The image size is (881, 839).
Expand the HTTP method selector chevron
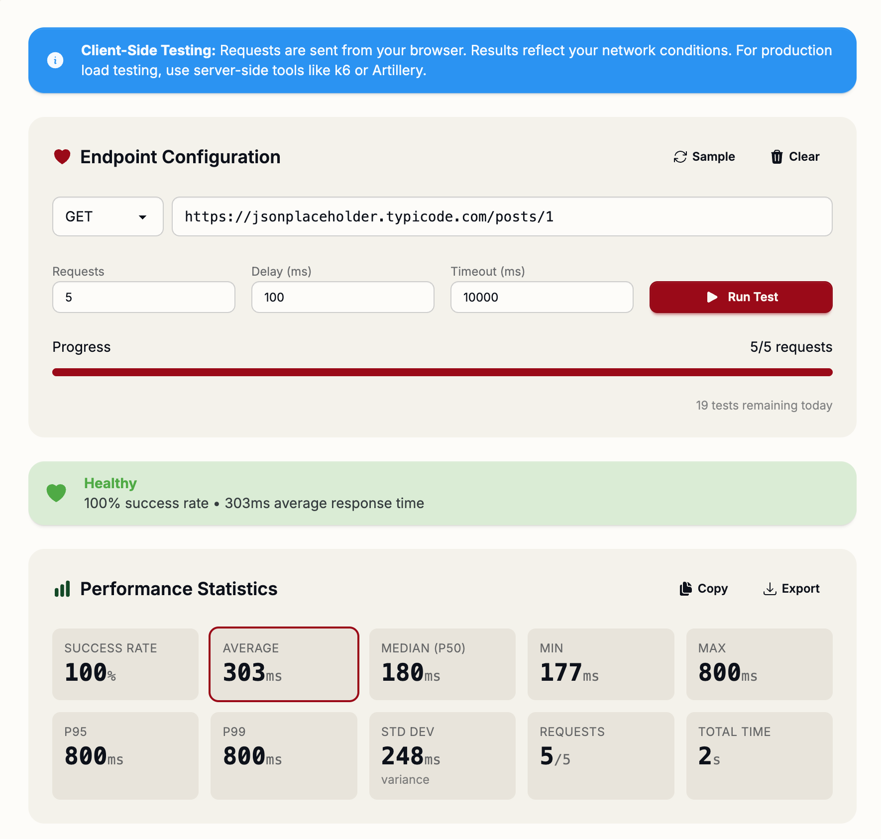pos(143,217)
